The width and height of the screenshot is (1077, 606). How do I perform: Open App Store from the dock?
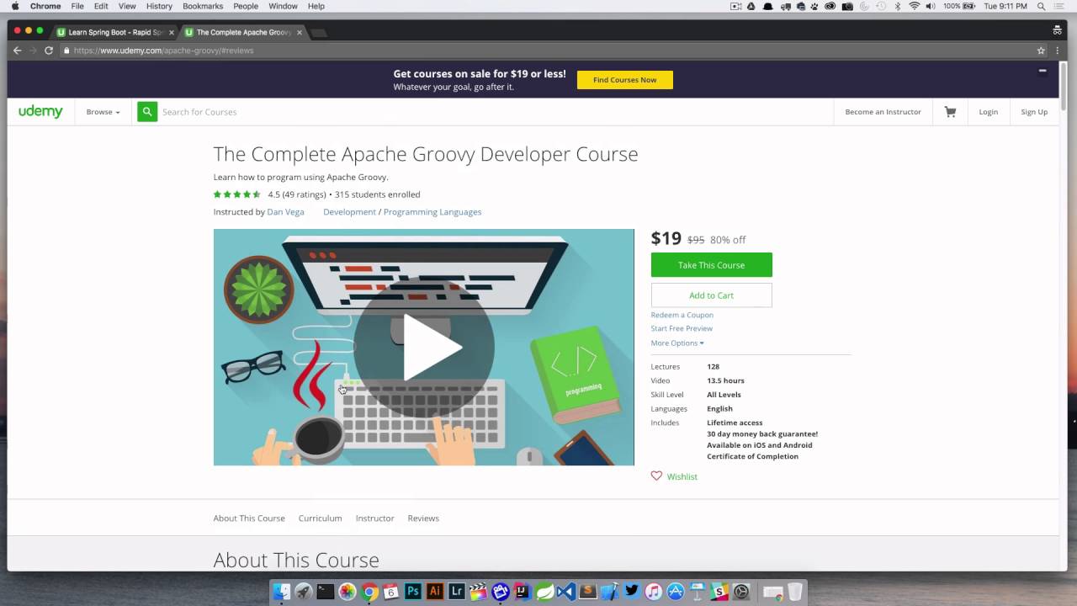pos(676,592)
